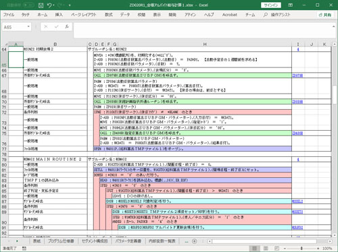This screenshot has height=252, width=338.
Task: Select column B header
Action: [55, 44]
